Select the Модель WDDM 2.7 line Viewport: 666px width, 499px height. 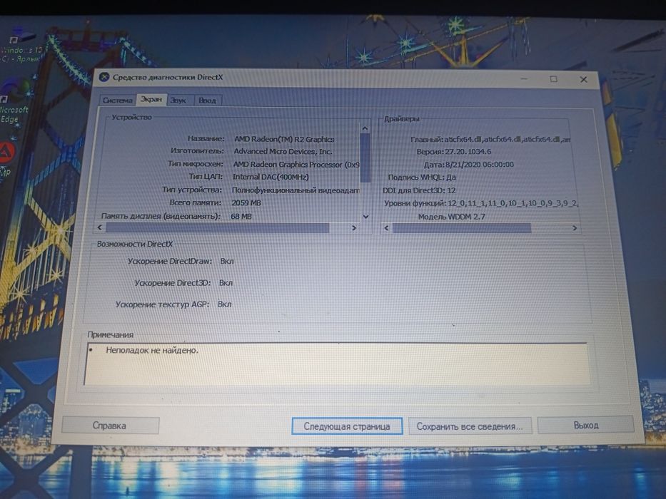tap(451, 217)
